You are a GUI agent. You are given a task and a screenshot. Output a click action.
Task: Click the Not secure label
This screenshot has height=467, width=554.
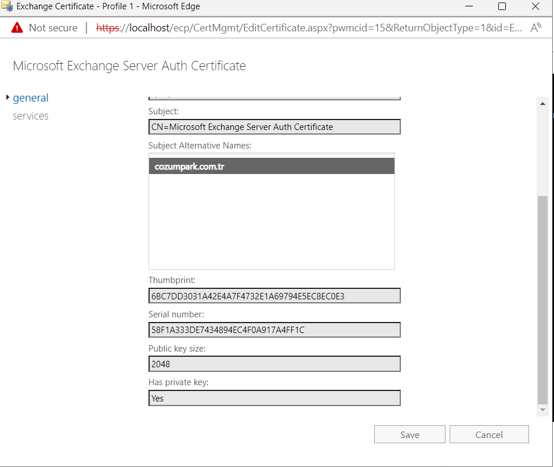tap(53, 27)
